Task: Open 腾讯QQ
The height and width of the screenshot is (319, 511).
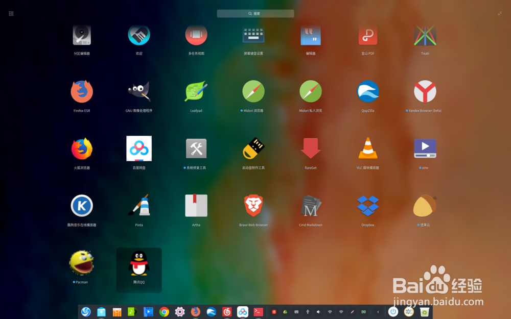Action: tap(139, 263)
